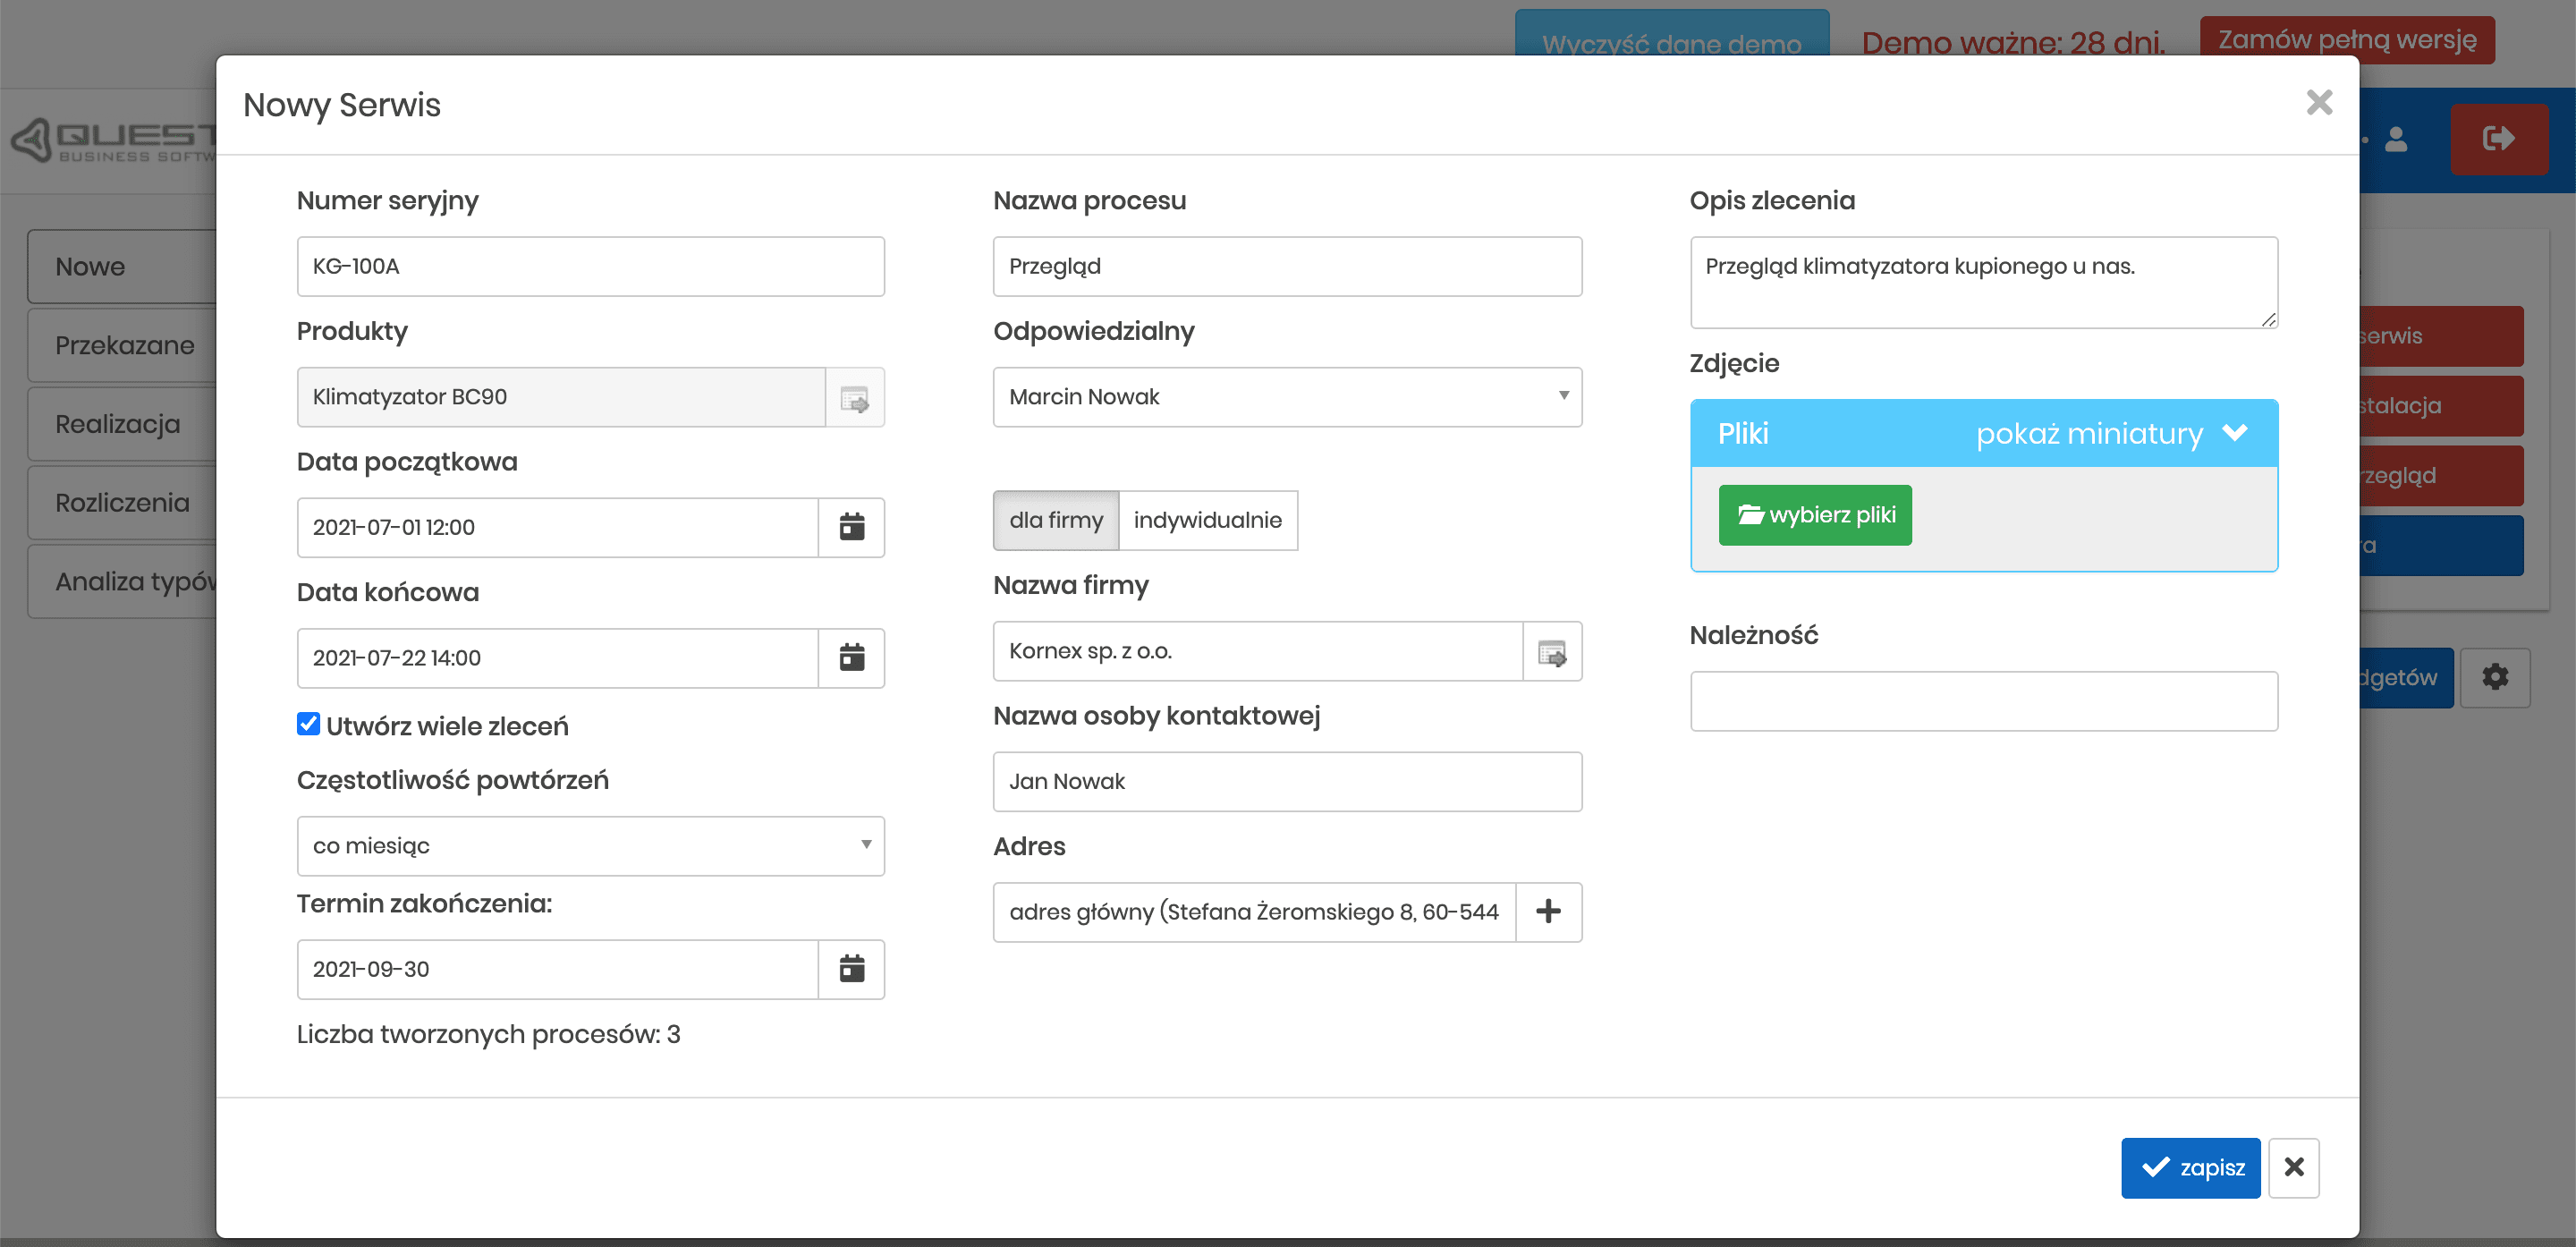Click Nazwa firmy field Kornex
The image size is (2576, 1247).
[1258, 652]
